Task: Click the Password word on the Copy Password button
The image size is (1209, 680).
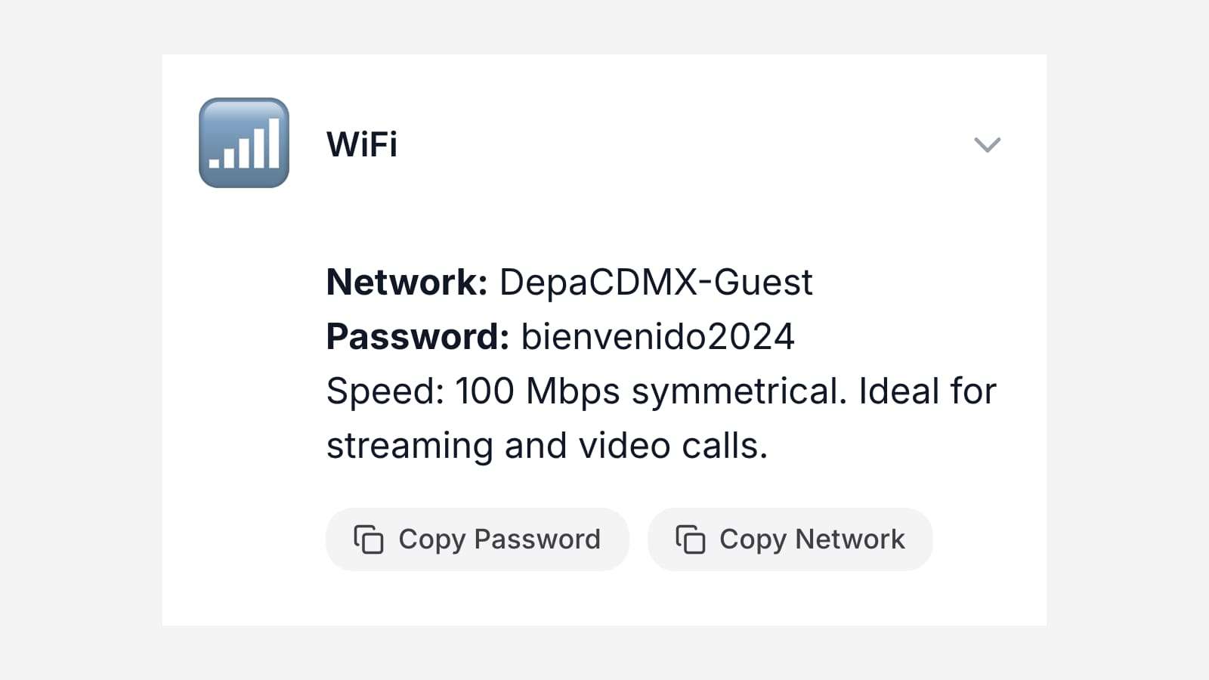Action: pyautogui.click(x=537, y=539)
